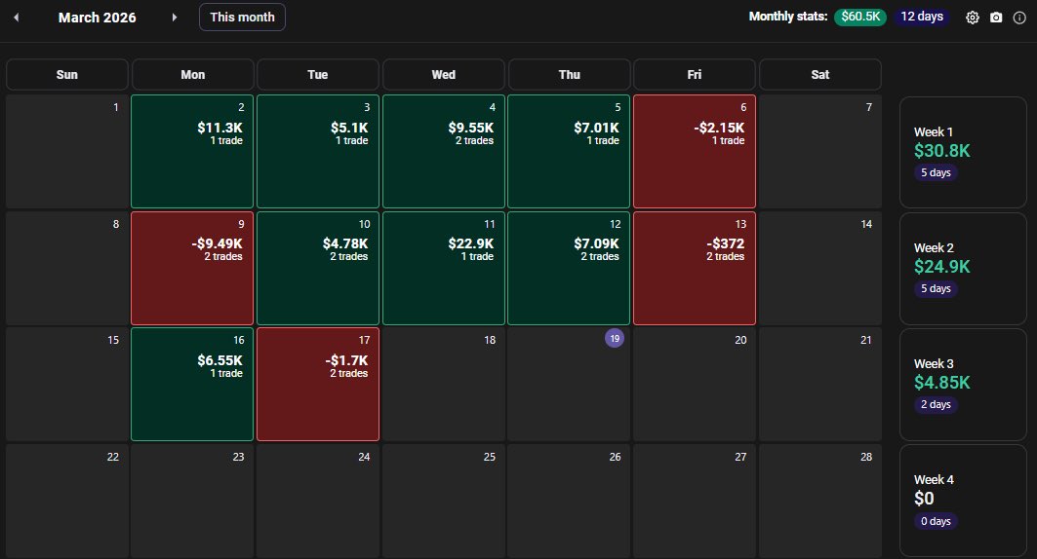This screenshot has height=559, width=1037.
Task: Select day cell 1
Action: [x=66, y=151]
